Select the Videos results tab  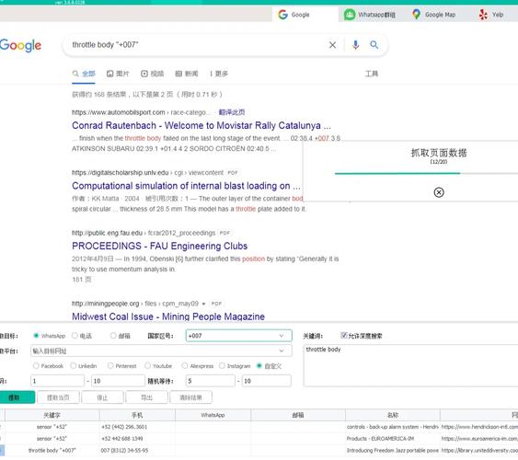click(153, 74)
